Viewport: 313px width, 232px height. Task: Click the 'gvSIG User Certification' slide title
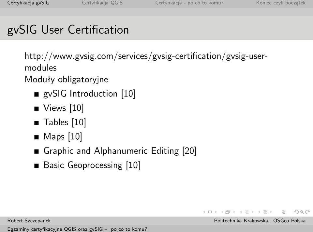click(x=68, y=30)
